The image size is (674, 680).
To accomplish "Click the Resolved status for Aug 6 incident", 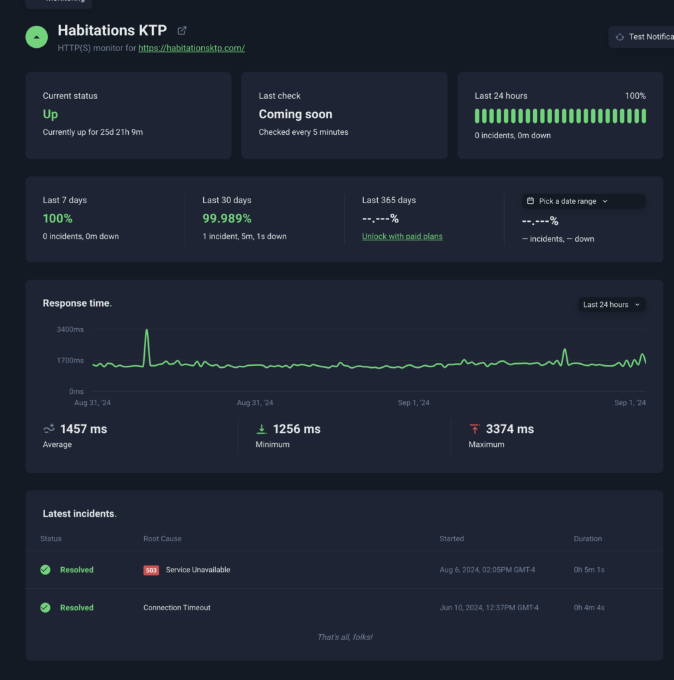I will point(76,570).
